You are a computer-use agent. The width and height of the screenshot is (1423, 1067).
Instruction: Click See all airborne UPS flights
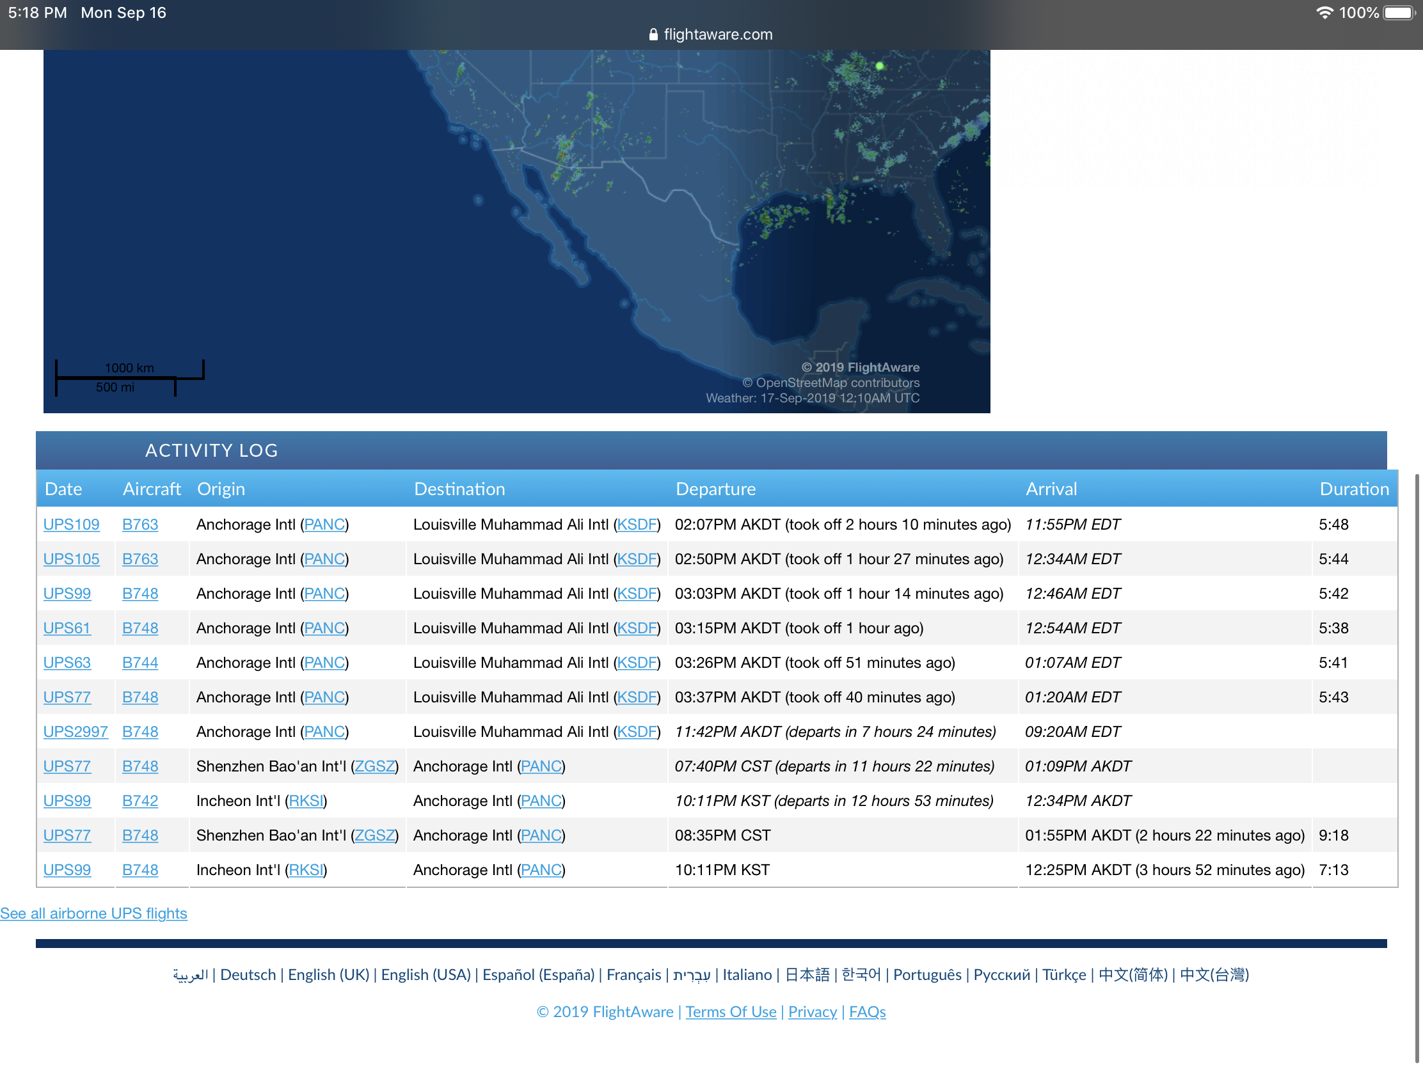point(94,914)
